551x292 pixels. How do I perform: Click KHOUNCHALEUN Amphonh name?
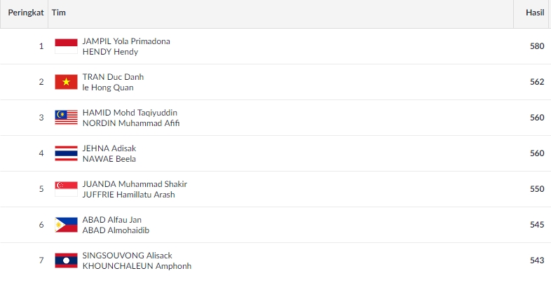tap(137, 266)
